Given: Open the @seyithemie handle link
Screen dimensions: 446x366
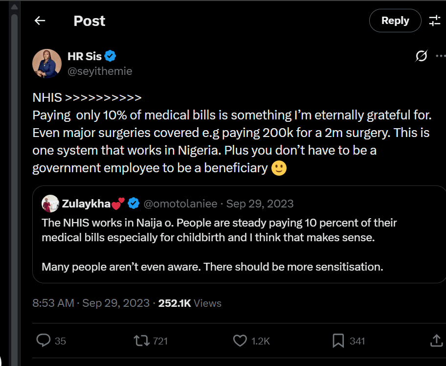Looking at the screenshot, I should coord(100,71).
